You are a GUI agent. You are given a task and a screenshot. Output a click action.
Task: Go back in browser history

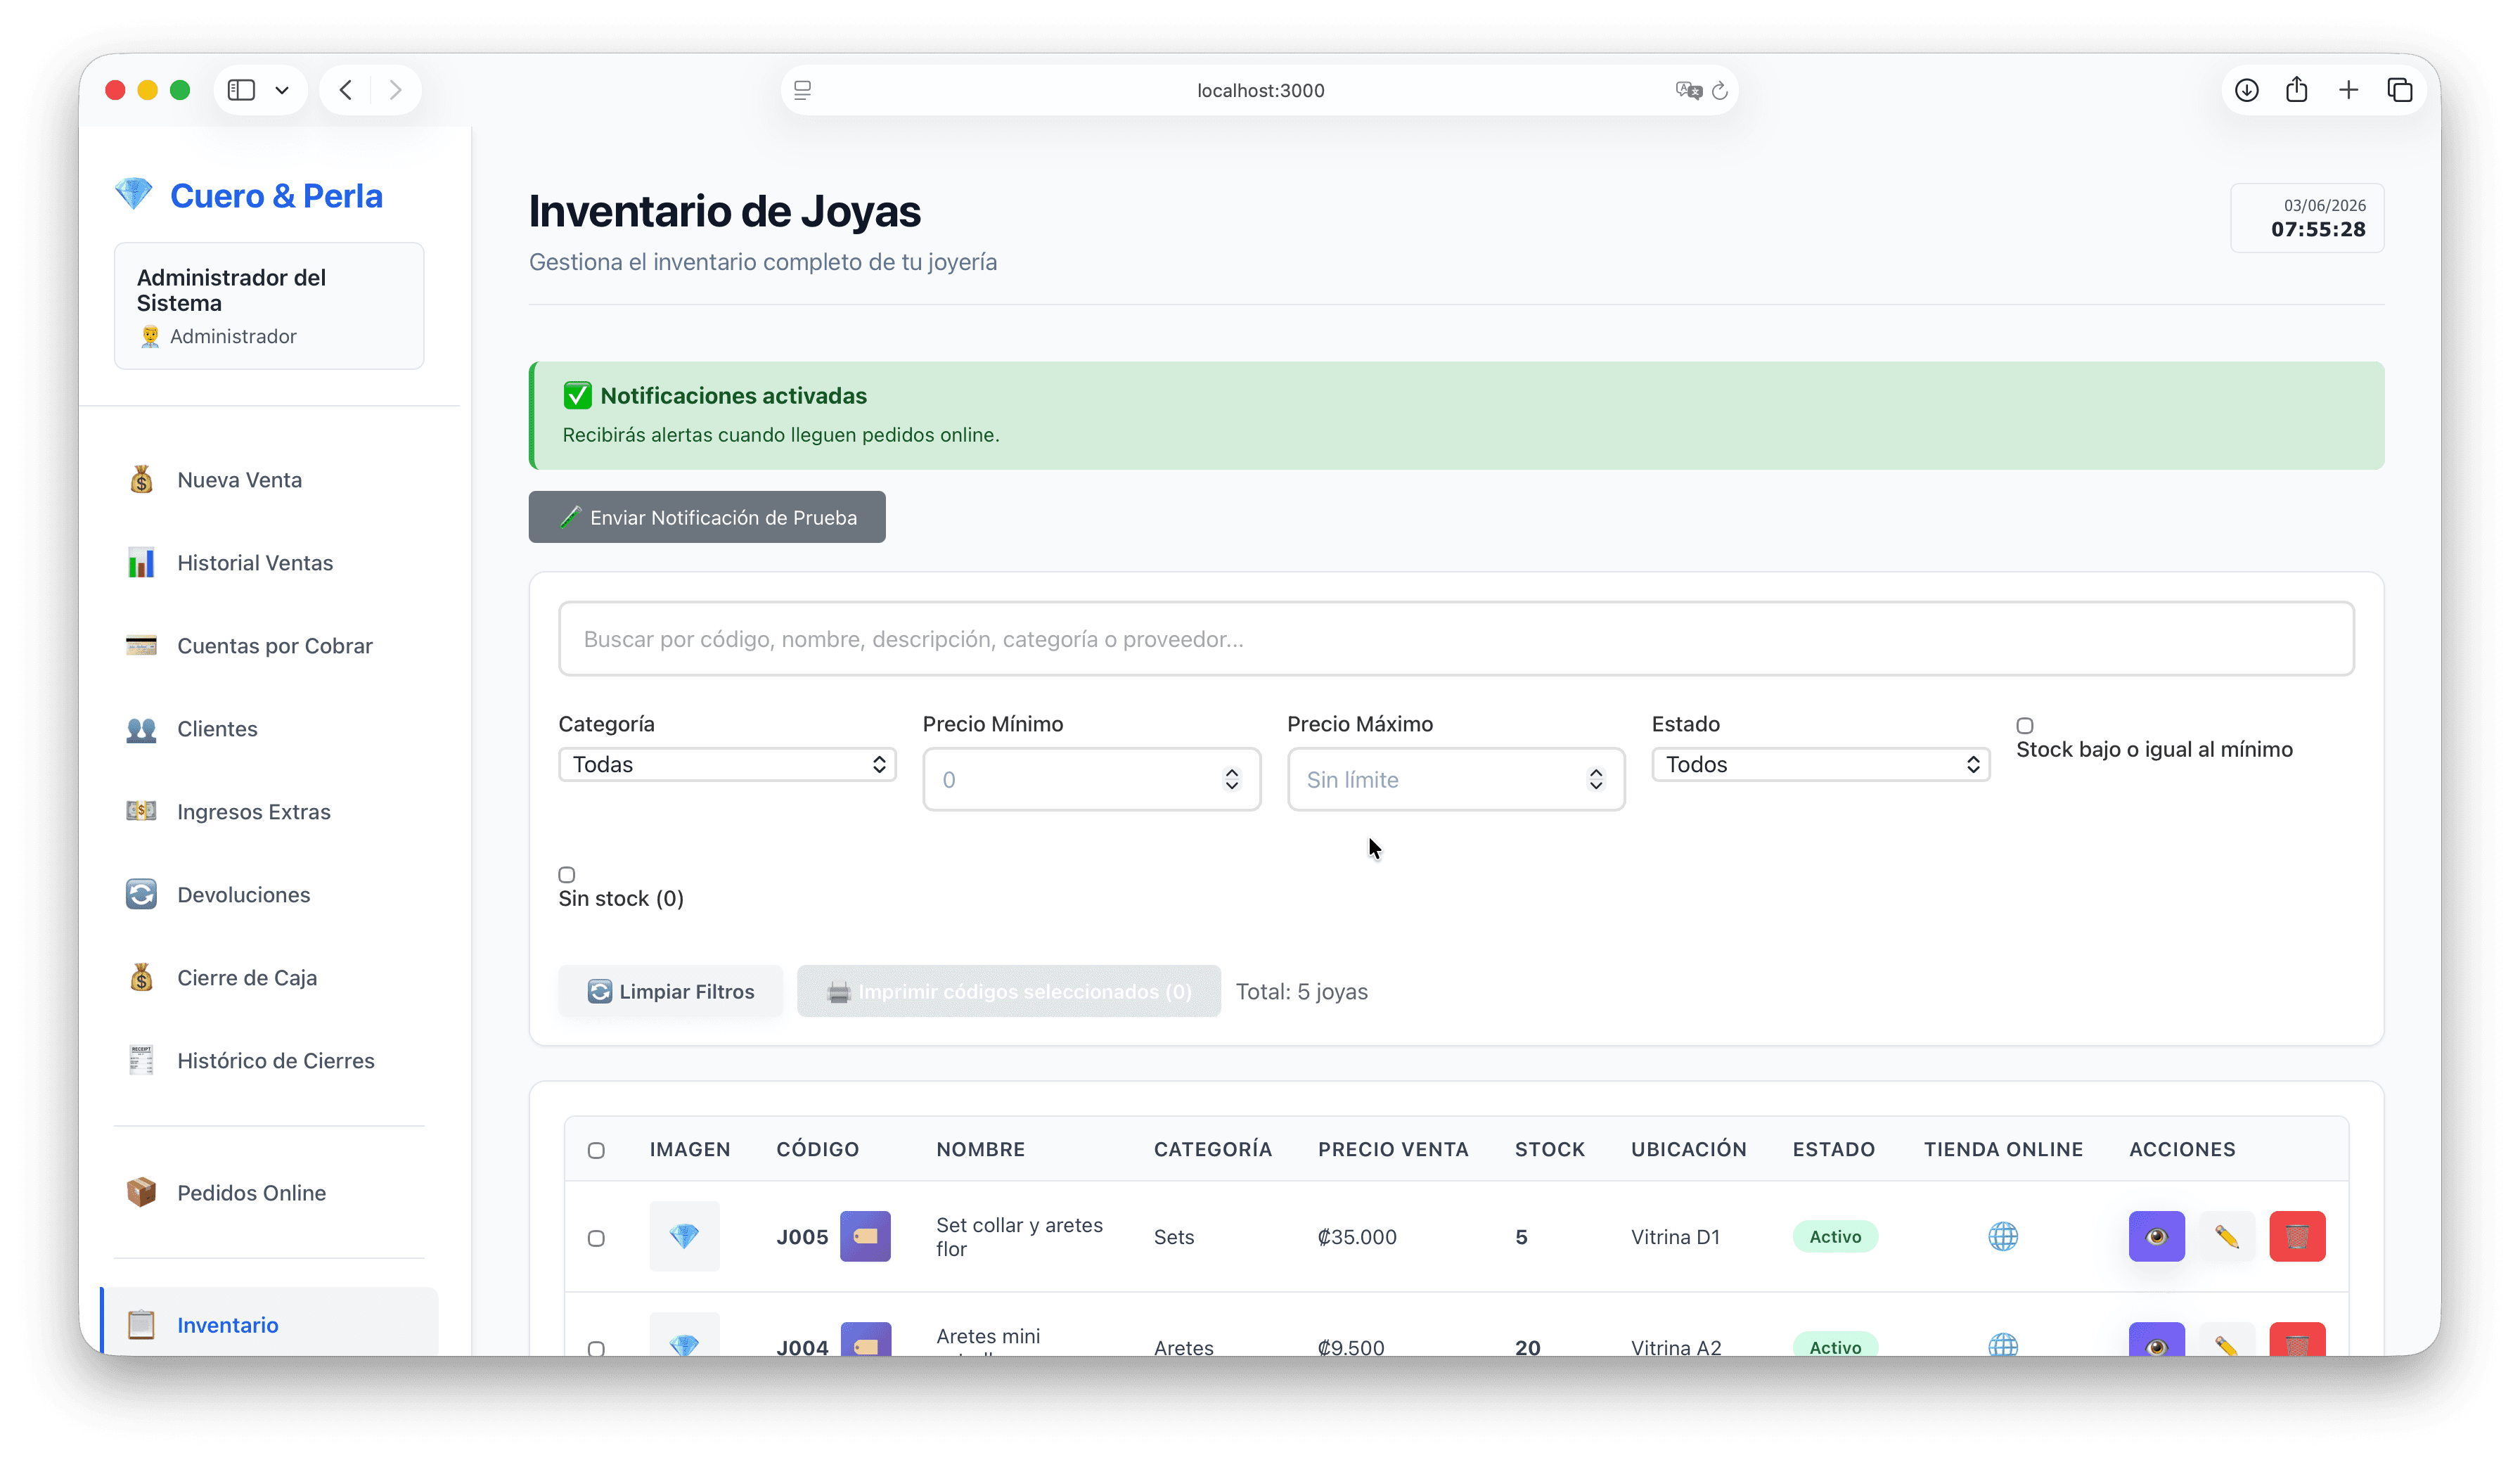click(x=346, y=90)
